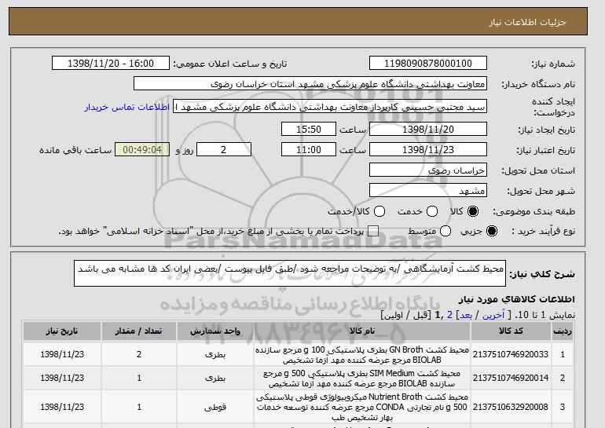The height and width of the screenshot is (428, 605).
Task: Click the Nutrient Broth product name cell
Action: point(362,407)
